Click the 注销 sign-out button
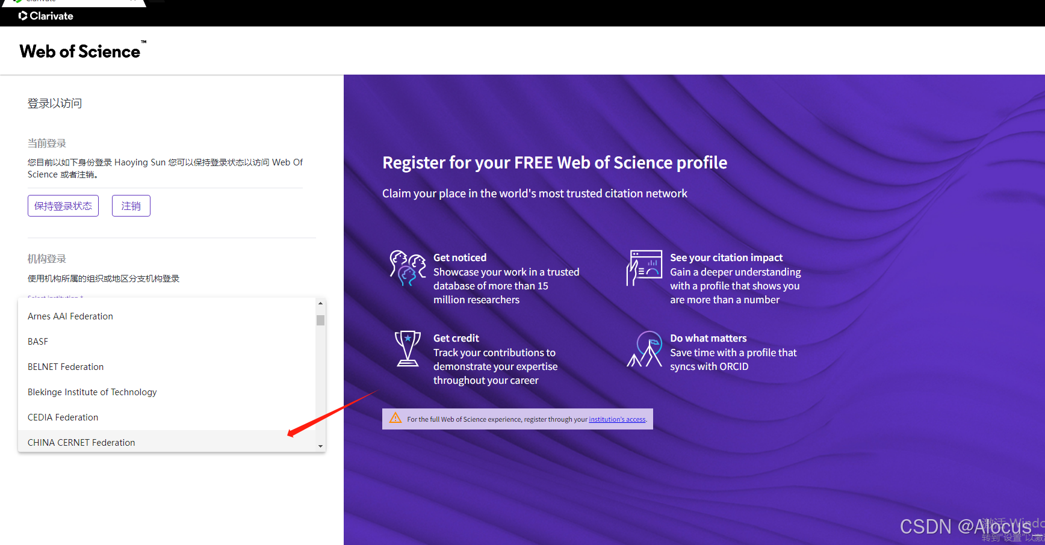 [x=131, y=206]
